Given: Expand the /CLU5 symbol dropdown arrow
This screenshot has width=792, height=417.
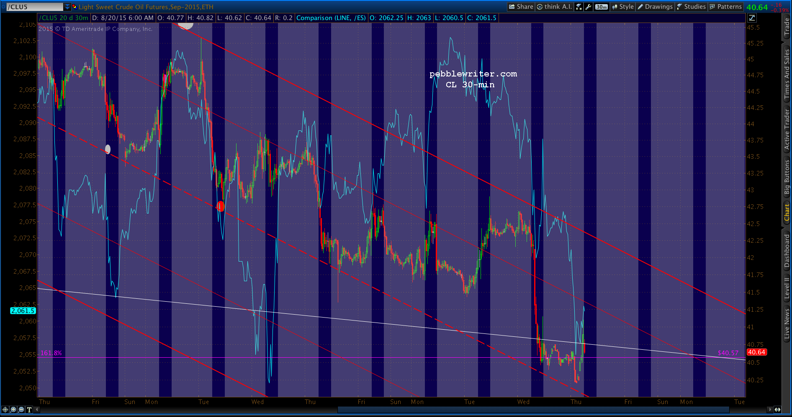Looking at the screenshot, I should pyautogui.click(x=67, y=7).
